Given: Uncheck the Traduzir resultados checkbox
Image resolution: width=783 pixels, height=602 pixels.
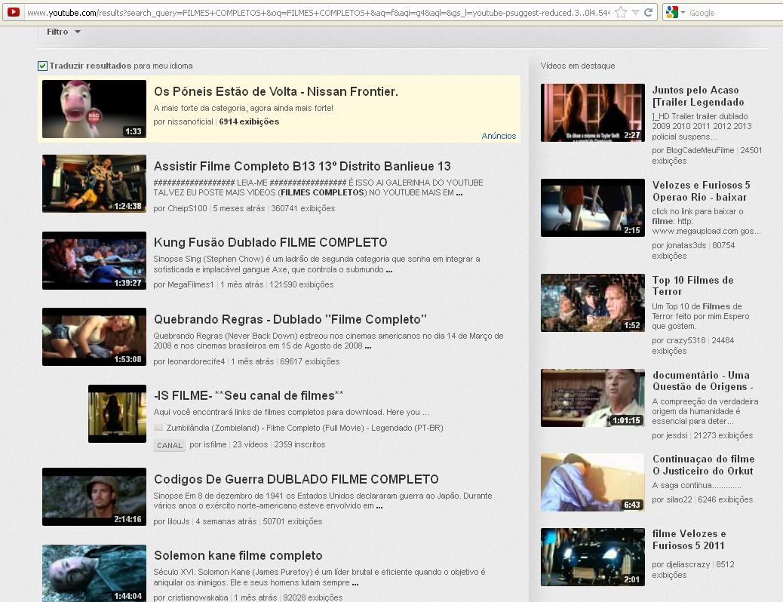Looking at the screenshot, I should [x=43, y=66].
